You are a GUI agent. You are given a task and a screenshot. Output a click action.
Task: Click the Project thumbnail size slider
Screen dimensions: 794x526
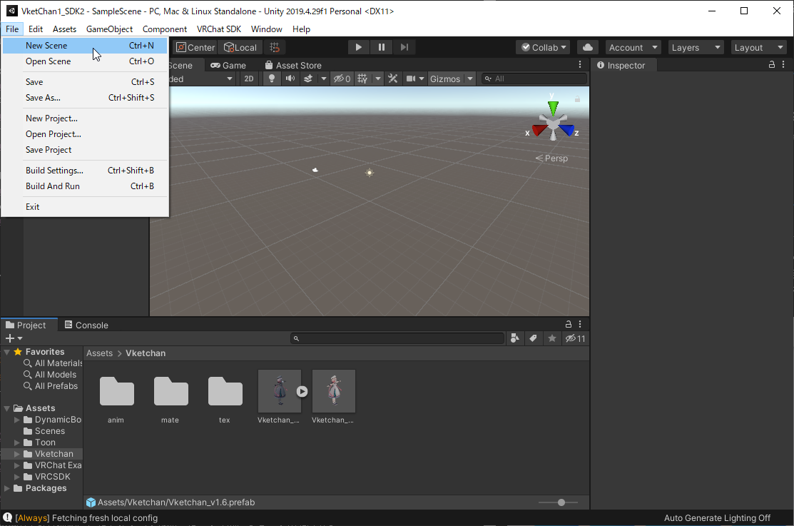[x=561, y=502]
